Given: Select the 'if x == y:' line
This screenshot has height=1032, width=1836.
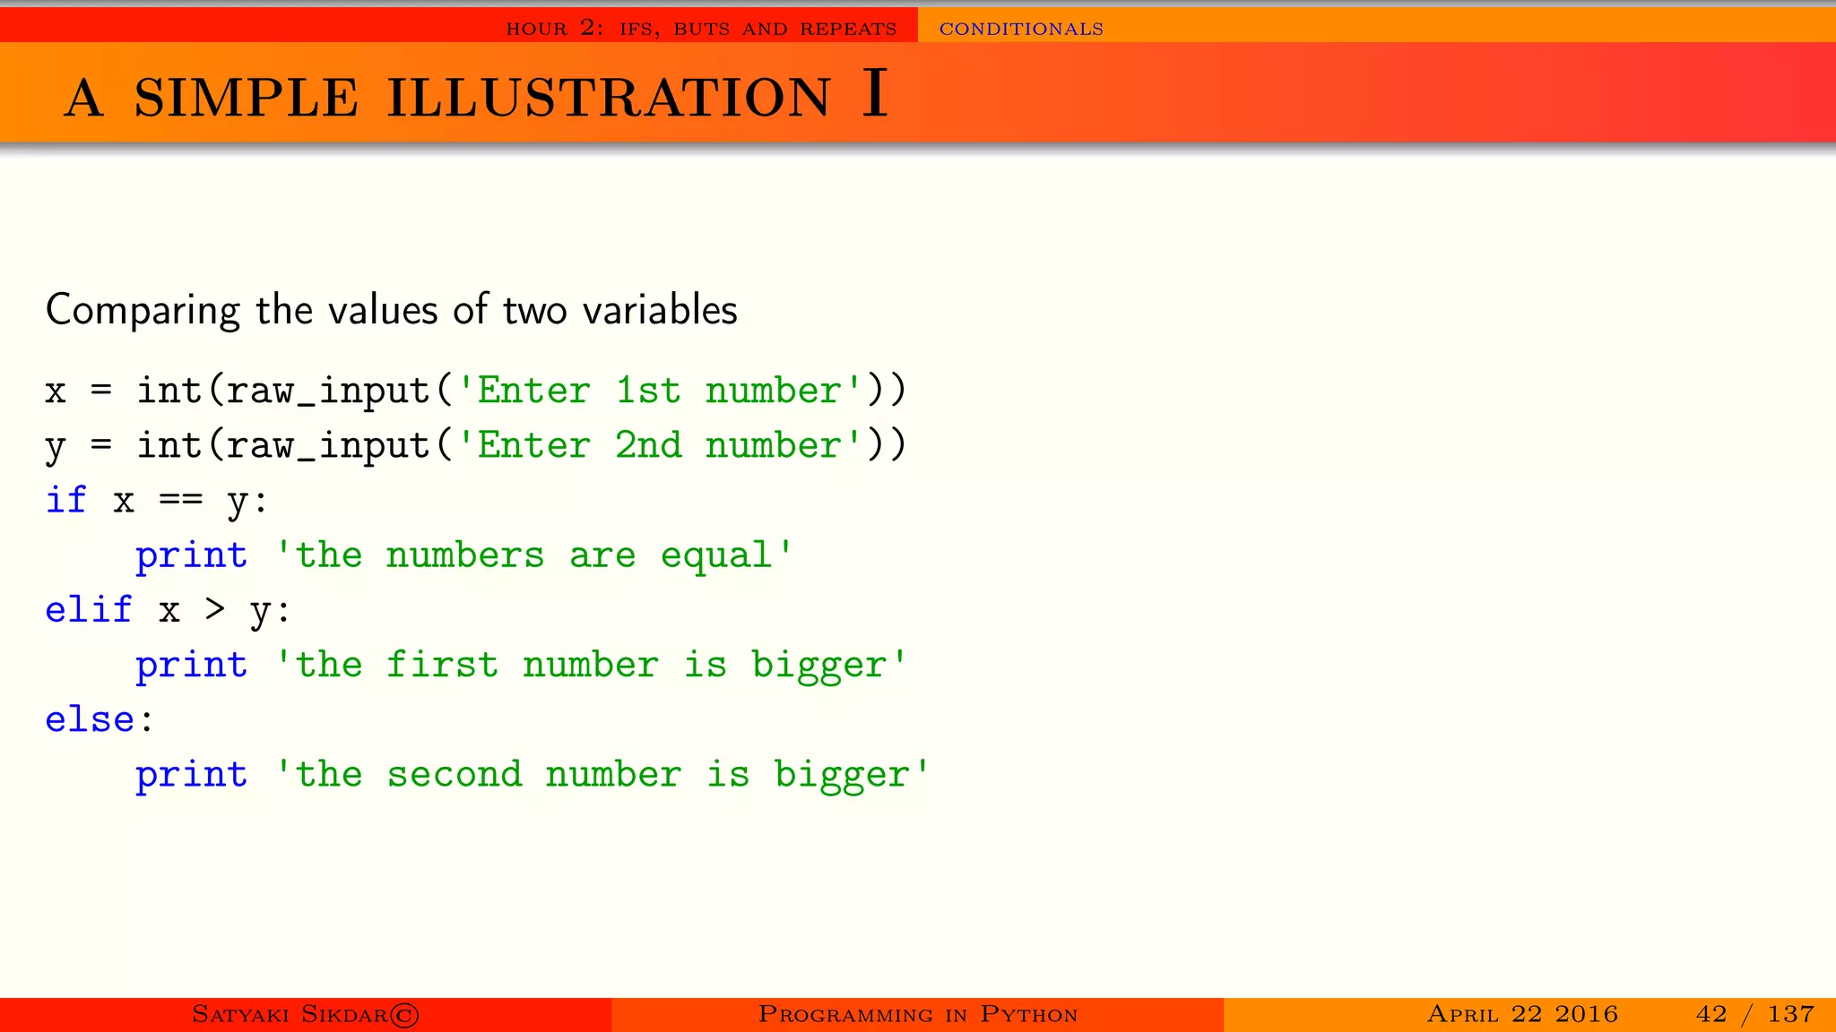Looking at the screenshot, I should tap(157, 501).
